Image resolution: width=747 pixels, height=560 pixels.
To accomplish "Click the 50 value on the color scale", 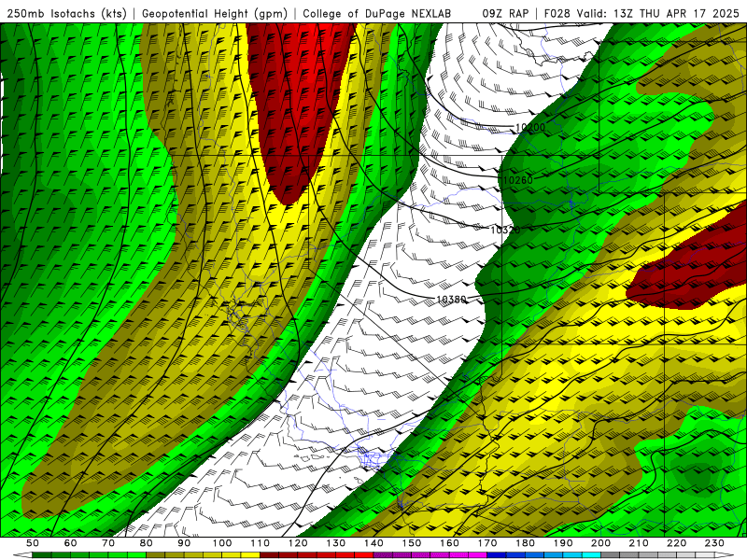I will pos(33,543).
